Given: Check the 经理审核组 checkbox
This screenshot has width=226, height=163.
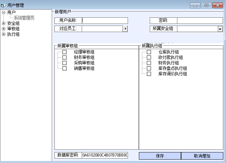Looking at the screenshot, I should [x=64, y=52].
